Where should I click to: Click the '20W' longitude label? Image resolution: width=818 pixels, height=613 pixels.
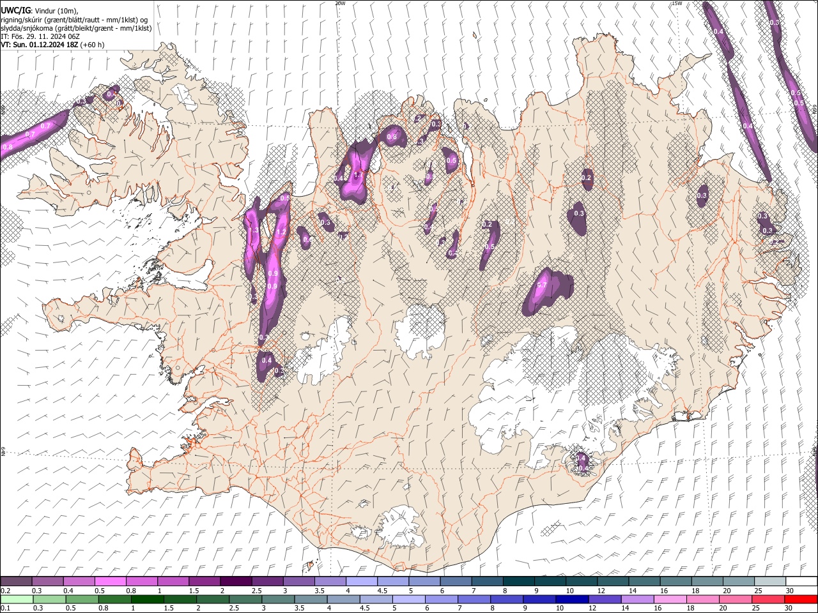coord(340,3)
